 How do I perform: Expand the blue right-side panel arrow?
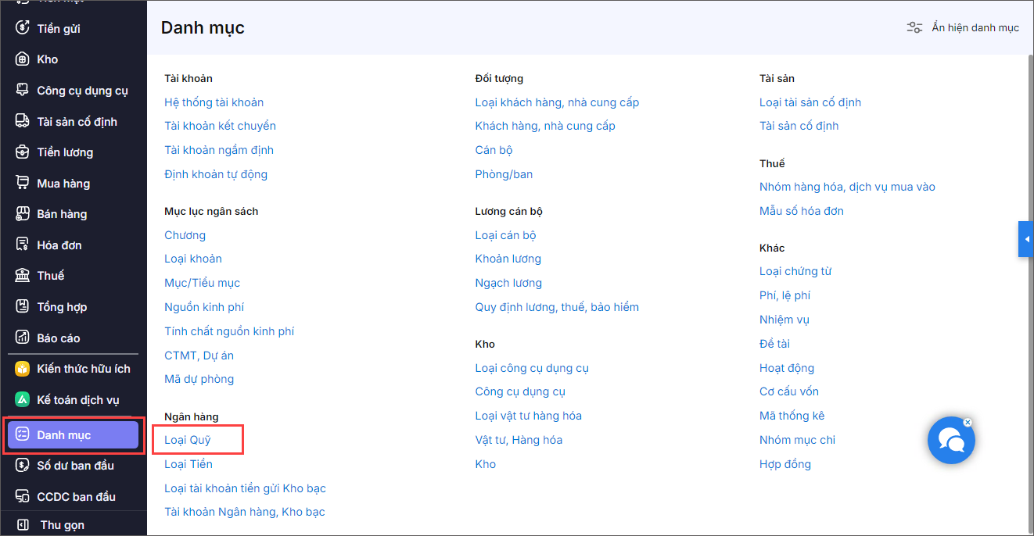coord(1026,239)
